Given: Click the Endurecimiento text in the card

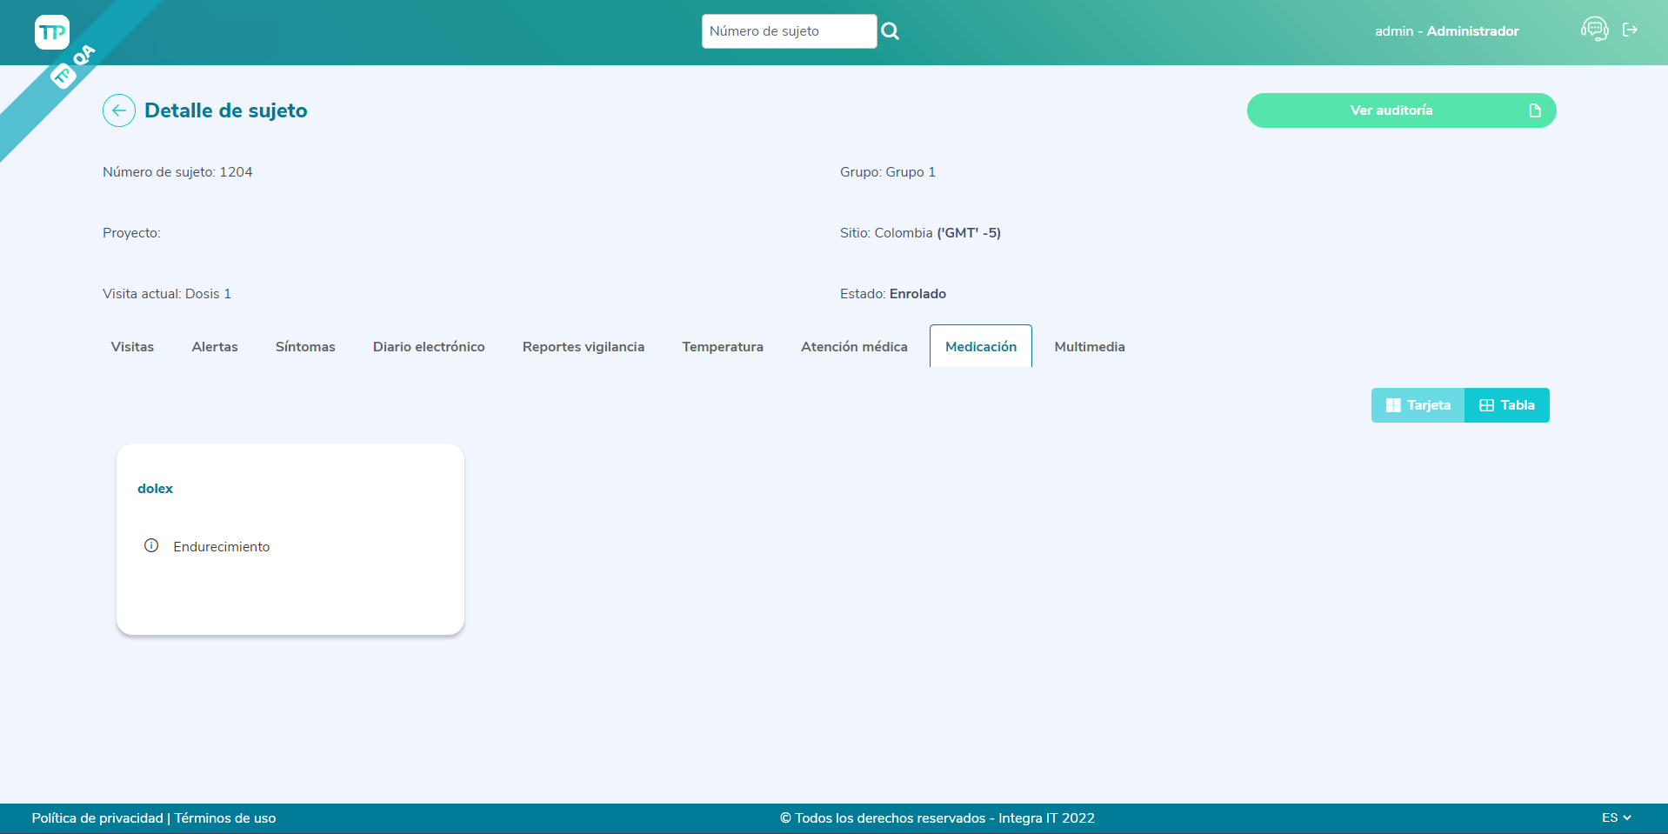Looking at the screenshot, I should pyautogui.click(x=222, y=547).
